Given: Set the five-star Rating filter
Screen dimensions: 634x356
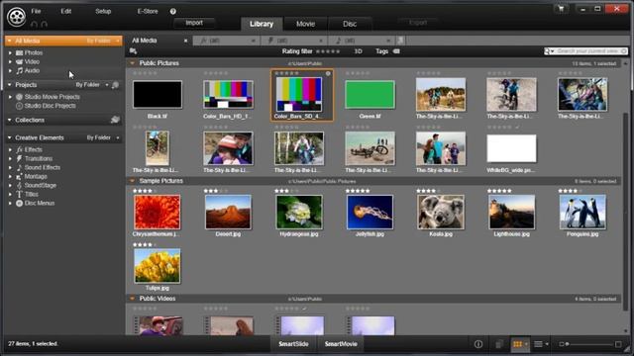Looking at the screenshot, I should pos(328,51).
